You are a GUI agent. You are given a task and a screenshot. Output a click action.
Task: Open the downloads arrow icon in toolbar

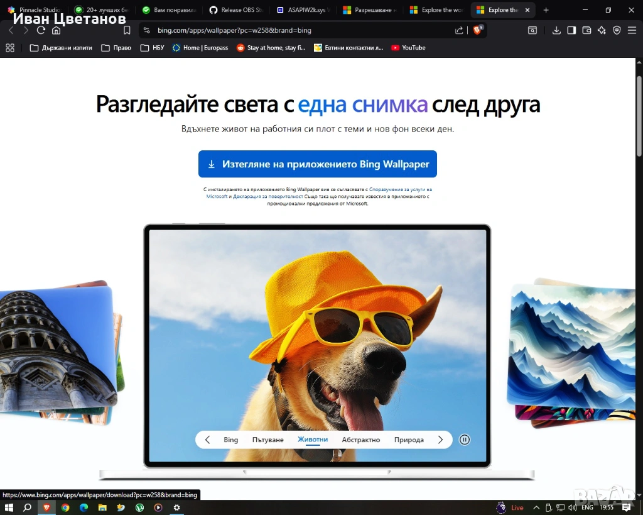[x=556, y=30]
